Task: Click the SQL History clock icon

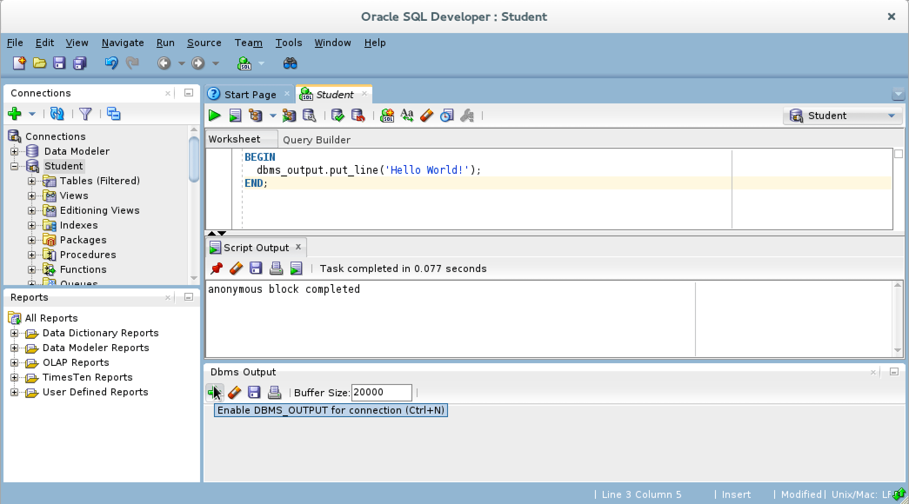Action: tap(447, 116)
